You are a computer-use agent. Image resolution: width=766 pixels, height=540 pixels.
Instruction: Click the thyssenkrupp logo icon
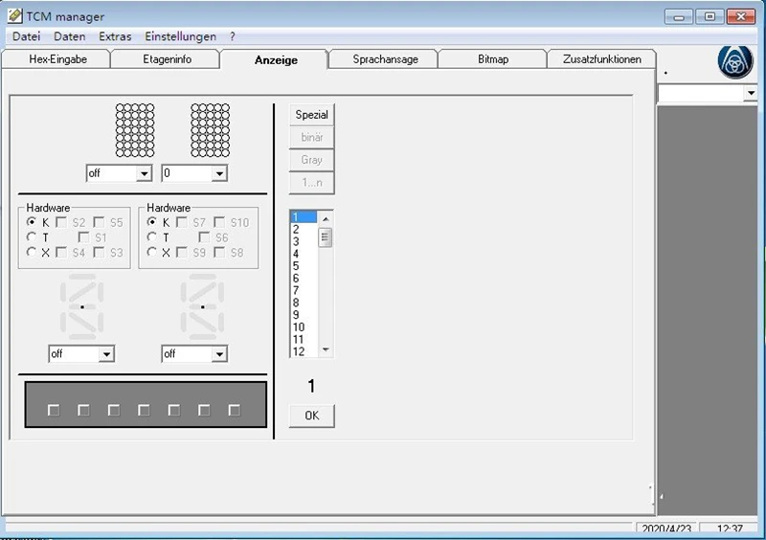click(735, 62)
